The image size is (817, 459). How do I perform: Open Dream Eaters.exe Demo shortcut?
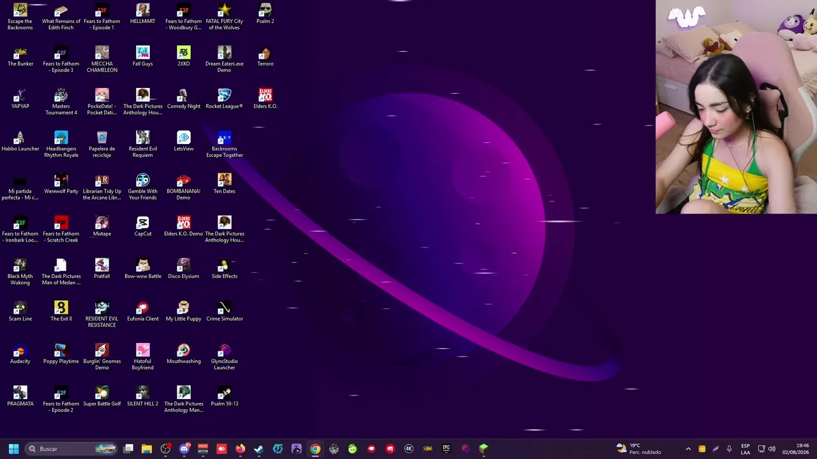(224, 60)
